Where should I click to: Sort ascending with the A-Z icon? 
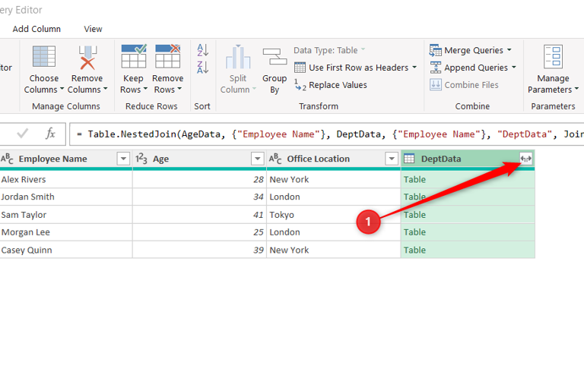pos(202,50)
